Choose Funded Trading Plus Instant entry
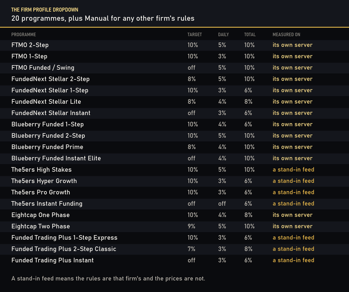The width and height of the screenshot is (349, 292). pos(174,261)
